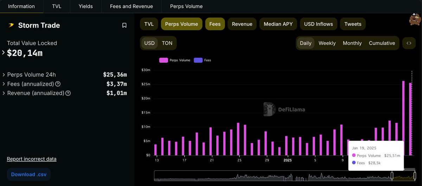Toggle Perps Volume legend series
The width and height of the screenshot is (422, 186).
[x=175, y=60]
